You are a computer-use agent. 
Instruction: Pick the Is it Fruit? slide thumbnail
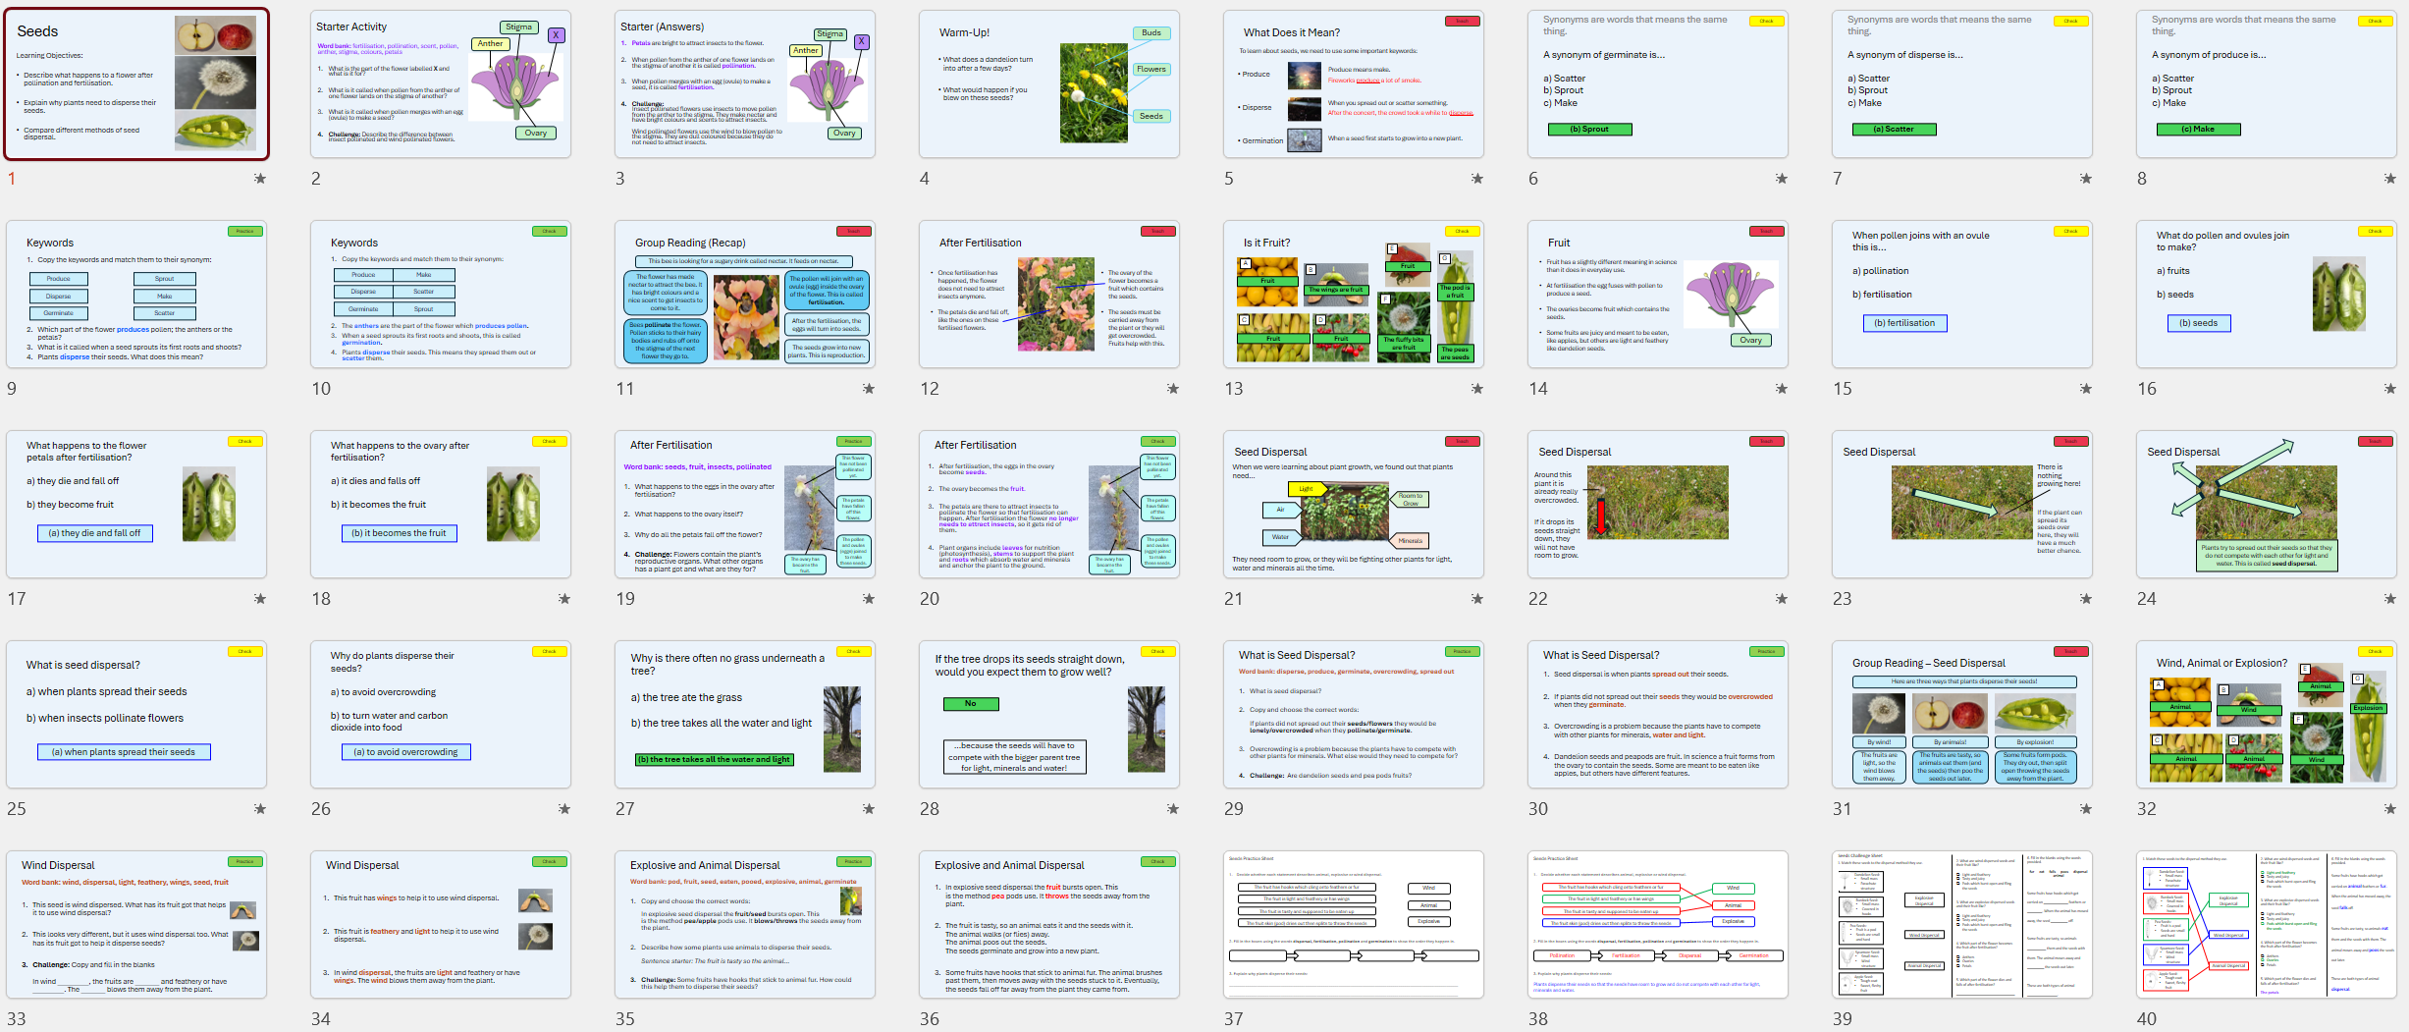click(1354, 295)
